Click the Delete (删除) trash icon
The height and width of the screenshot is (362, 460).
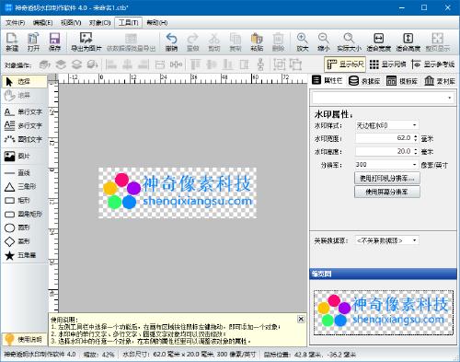click(278, 41)
